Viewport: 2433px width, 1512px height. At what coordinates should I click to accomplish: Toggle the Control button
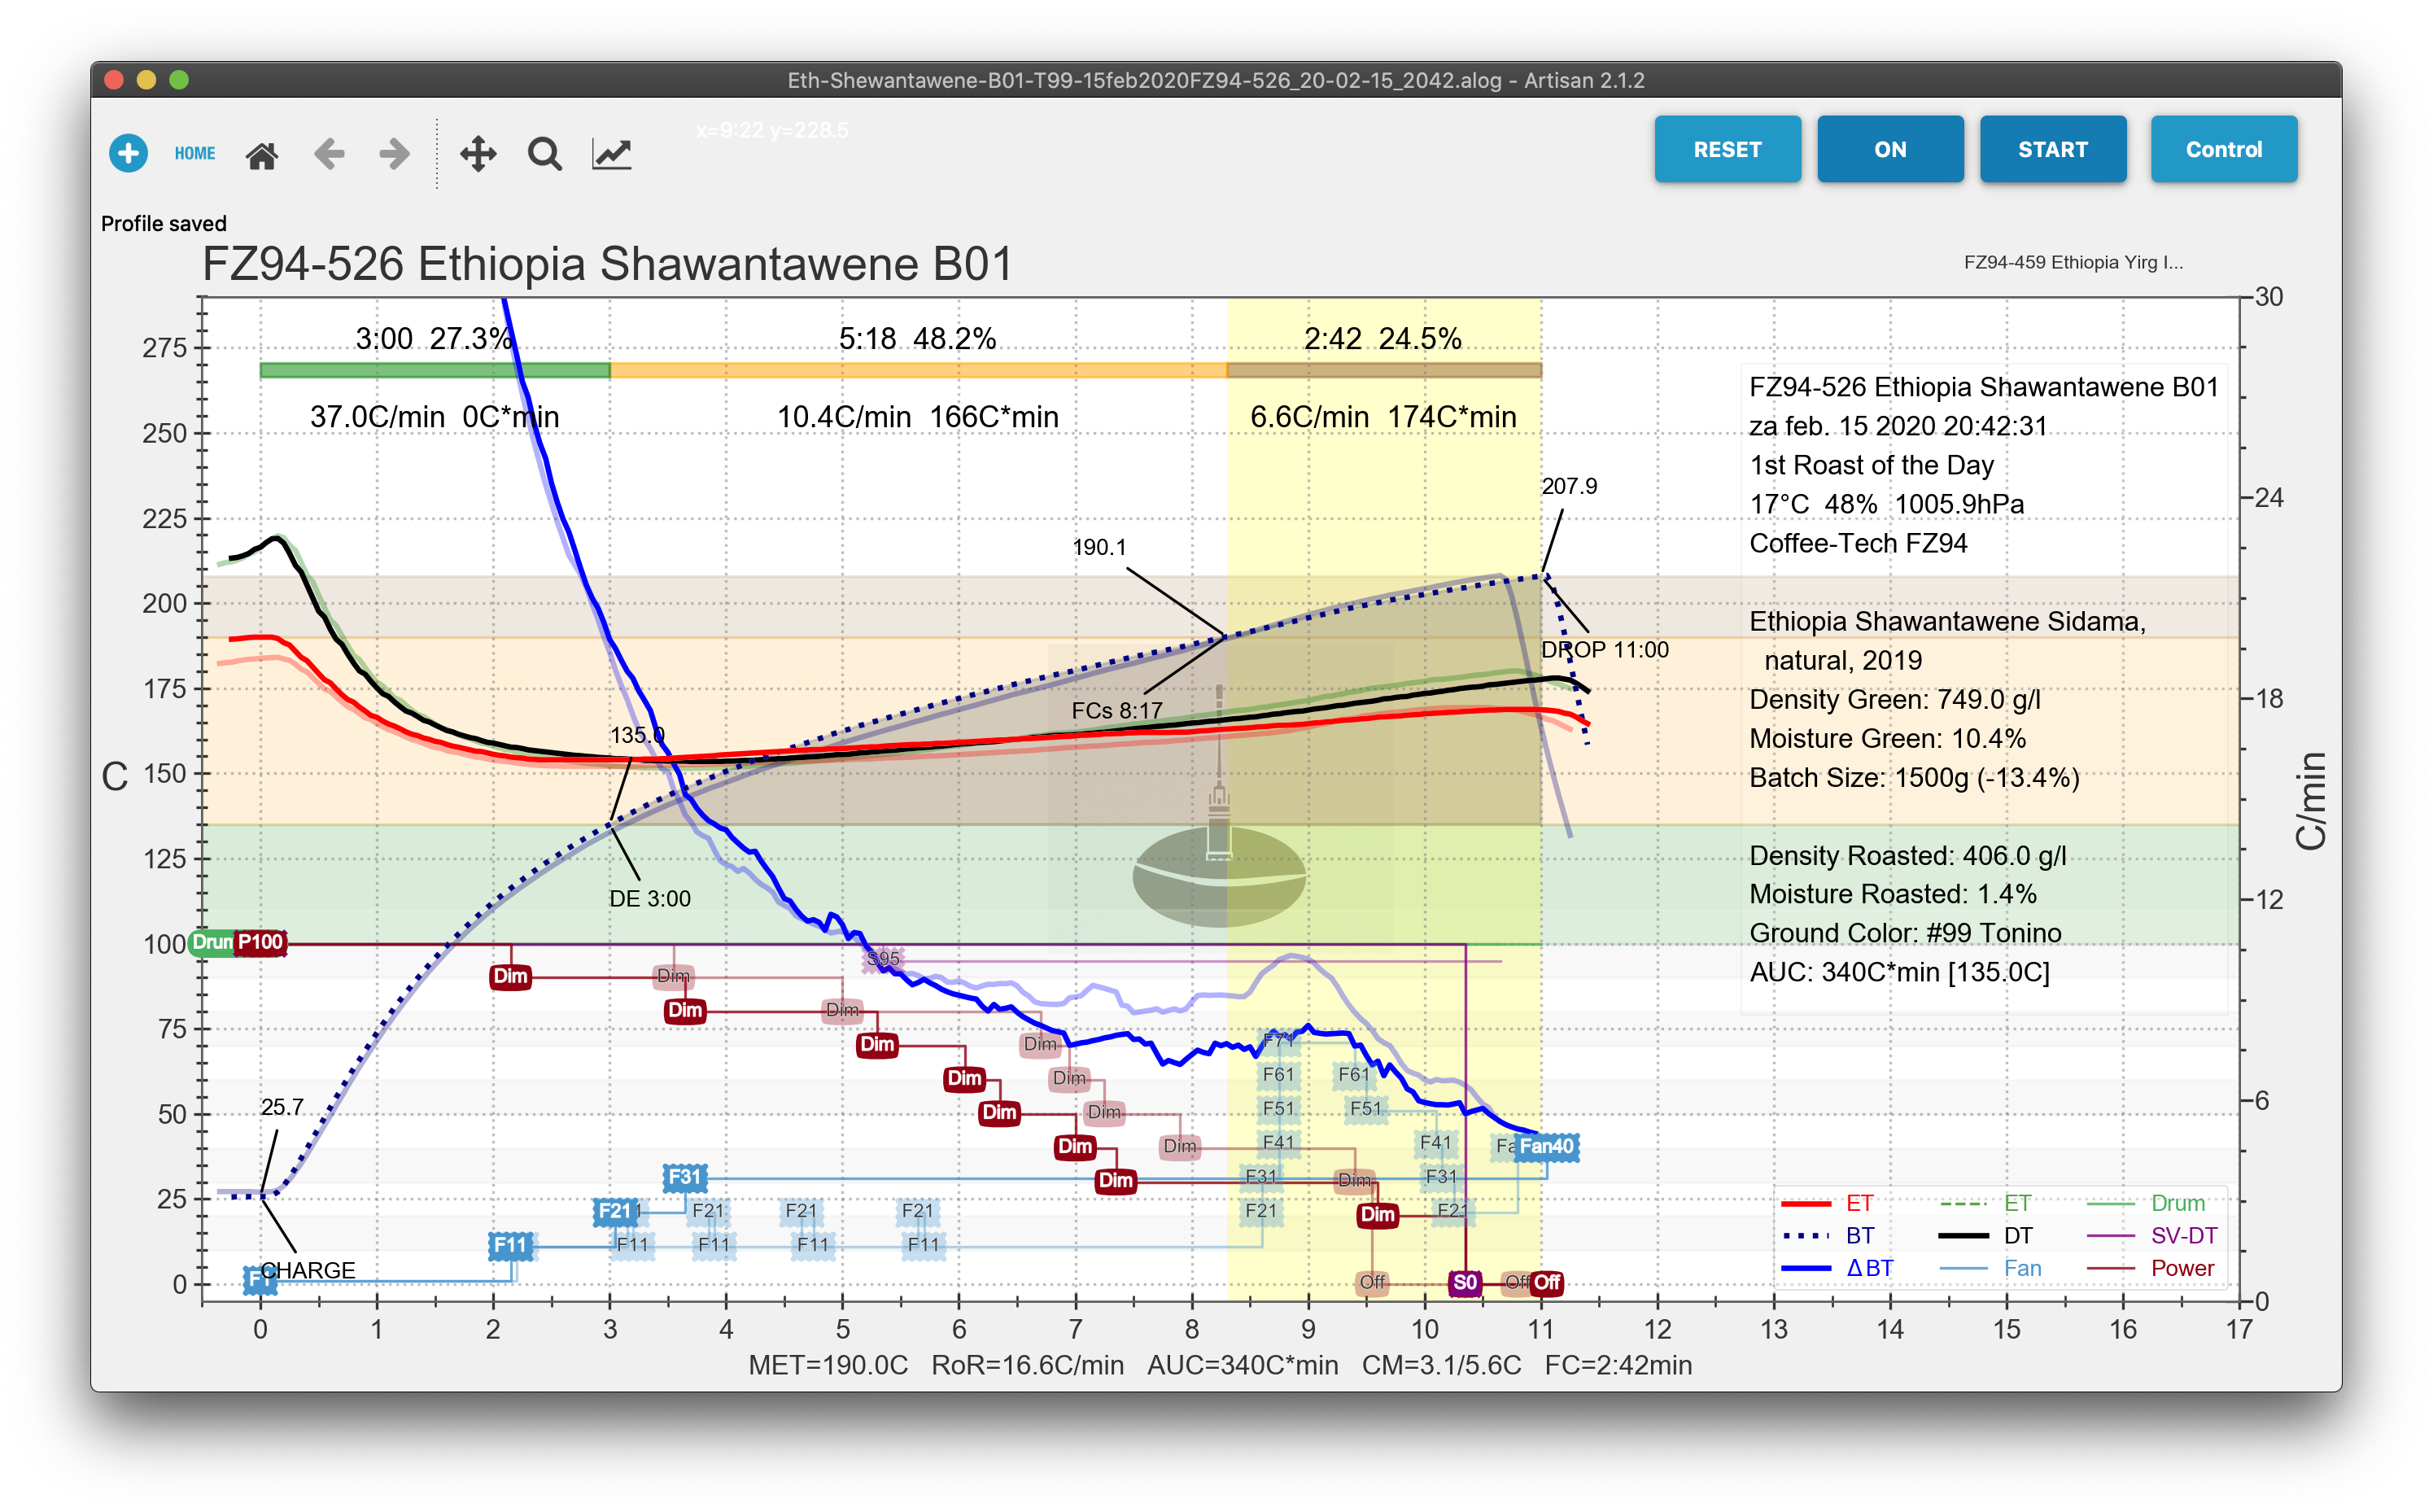[x=2223, y=149]
